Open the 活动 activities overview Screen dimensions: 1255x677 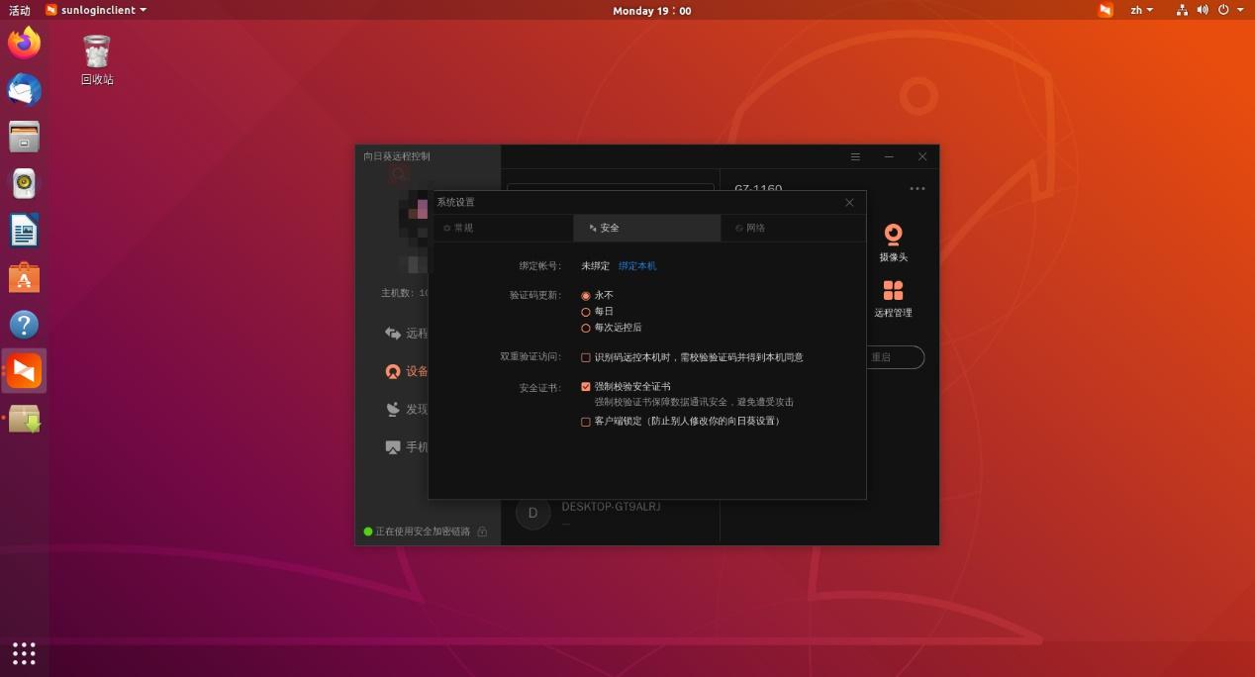[x=20, y=10]
